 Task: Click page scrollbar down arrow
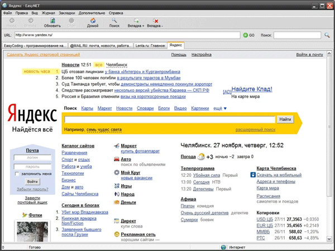(329, 239)
